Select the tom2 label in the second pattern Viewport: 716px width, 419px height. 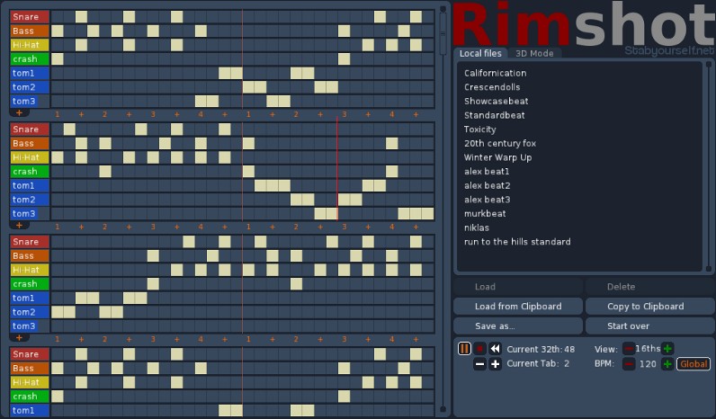click(29, 200)
